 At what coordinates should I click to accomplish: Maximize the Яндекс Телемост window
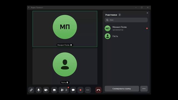[142, 7]
